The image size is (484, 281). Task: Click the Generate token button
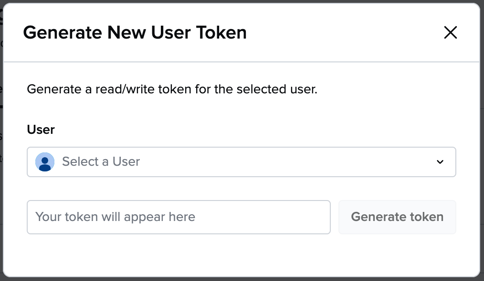coord(397,217)
